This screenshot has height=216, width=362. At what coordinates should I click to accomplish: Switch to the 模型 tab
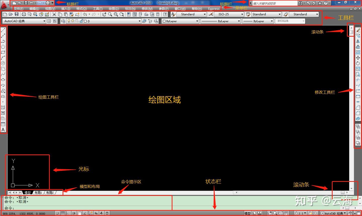[x=27, y=193]
